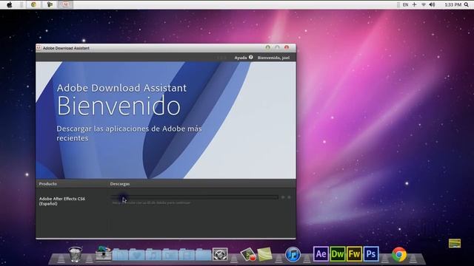This screenshot has height=266, width=474.
Task: Open the Apple menu
Action: coord(10,4)
